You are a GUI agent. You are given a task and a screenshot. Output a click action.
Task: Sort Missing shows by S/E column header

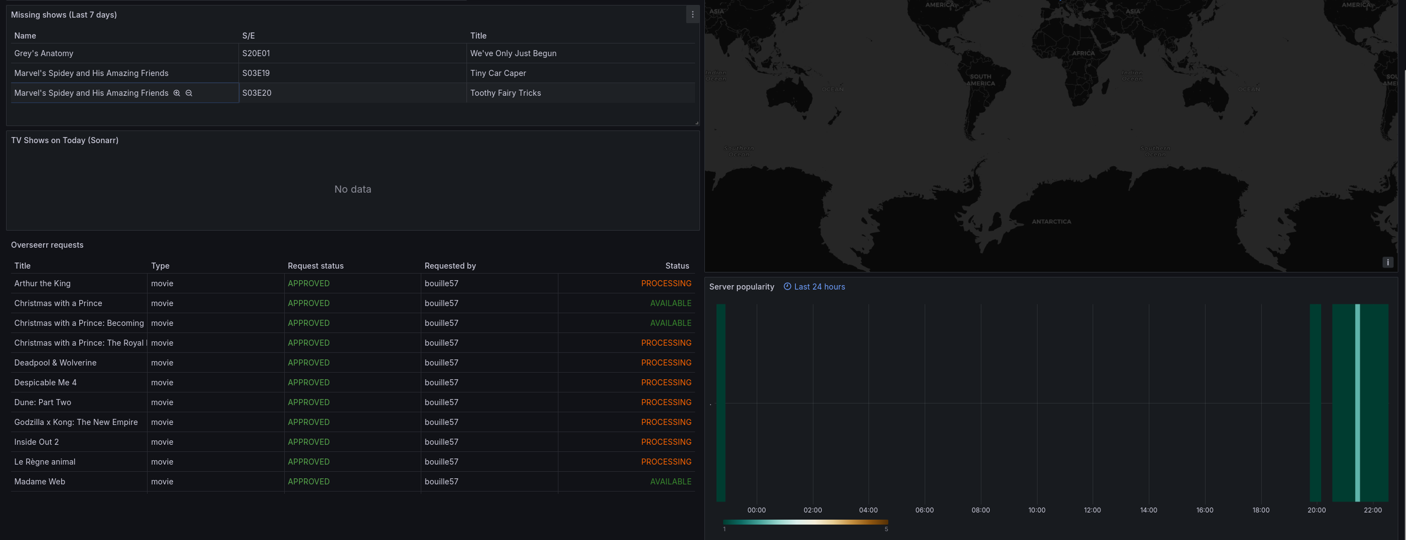248,36
